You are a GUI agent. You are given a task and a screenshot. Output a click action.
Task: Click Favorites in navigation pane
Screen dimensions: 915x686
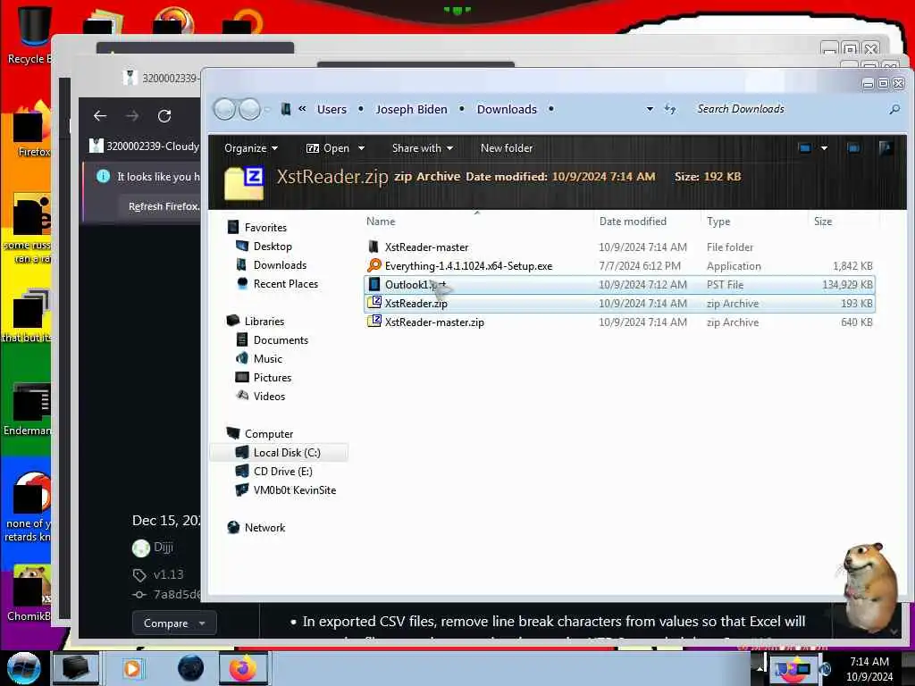tap(265, 228)
